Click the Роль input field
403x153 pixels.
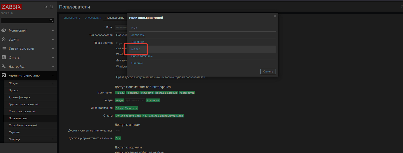(x=121, y=27)
